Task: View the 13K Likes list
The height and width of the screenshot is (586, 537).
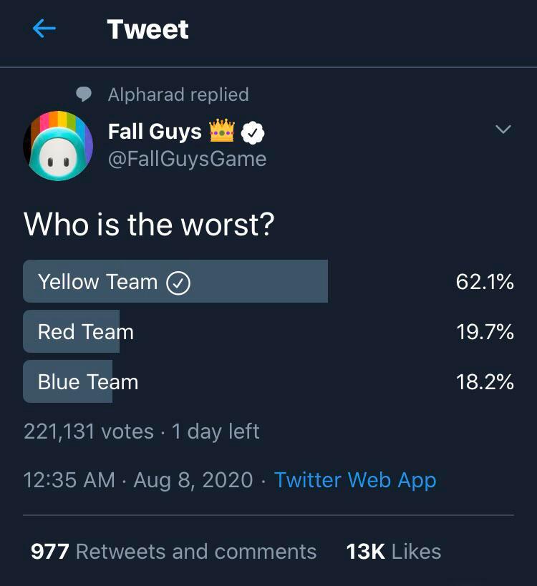Action: click(x=393, y=551)
